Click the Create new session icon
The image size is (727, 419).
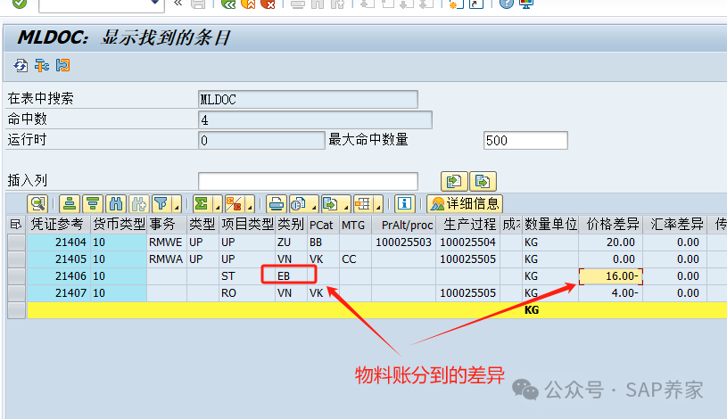tap(457, 4)
